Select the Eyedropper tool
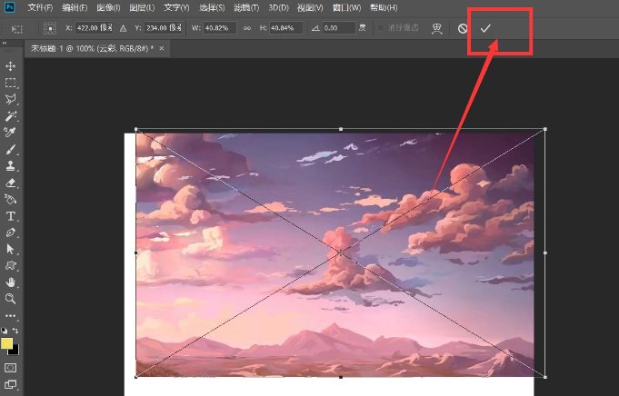619x396 pixels. 10,132
